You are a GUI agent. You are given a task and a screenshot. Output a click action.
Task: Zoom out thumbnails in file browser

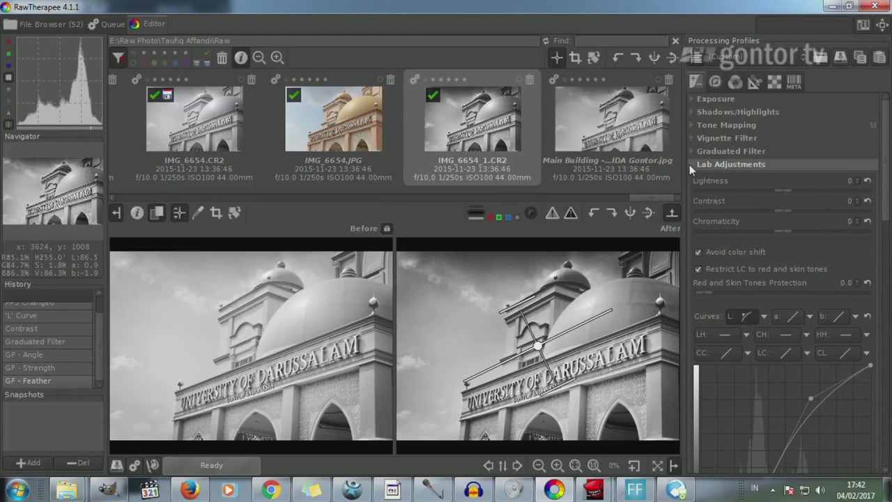tap(259, 58)
